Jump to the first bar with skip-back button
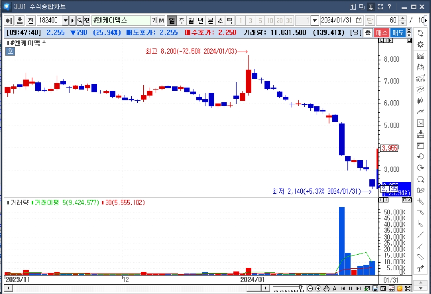 pyautogui.click(x=343, y=288)
